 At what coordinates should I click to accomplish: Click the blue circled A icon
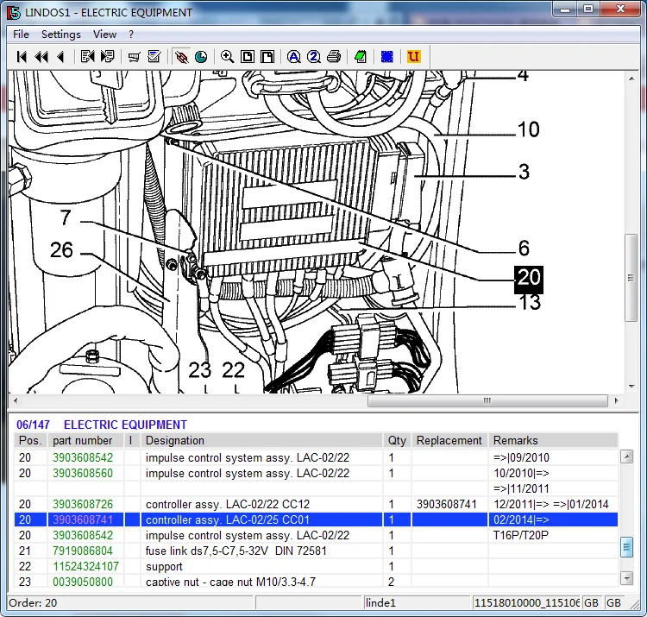[x=294, y=57]
